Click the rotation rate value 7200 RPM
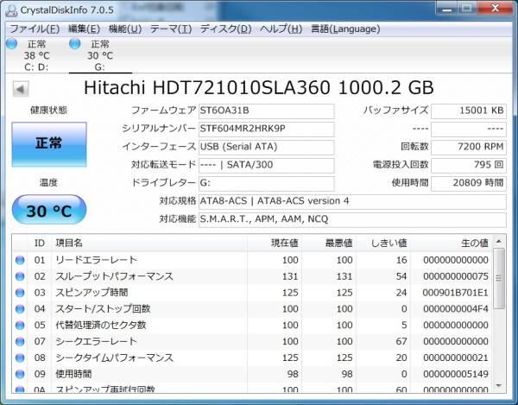The height and width of the screenshot is (405, 518). (x=469, y=148)
